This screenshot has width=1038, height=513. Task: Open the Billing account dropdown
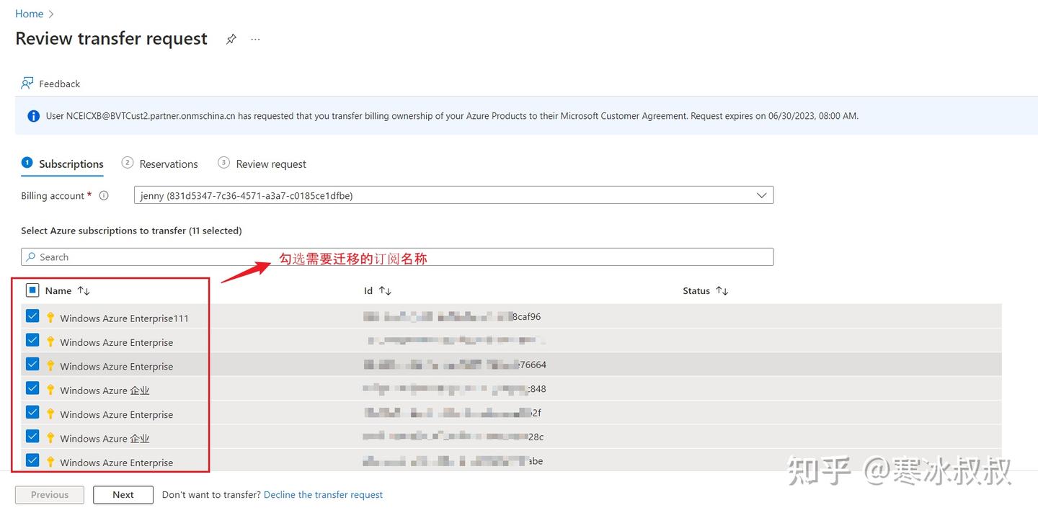click(761, 195)
